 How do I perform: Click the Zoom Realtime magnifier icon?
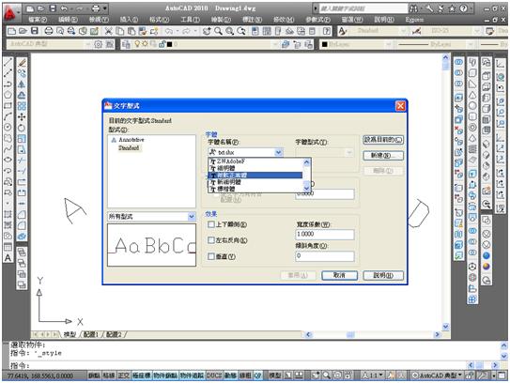tap(218, 31)
